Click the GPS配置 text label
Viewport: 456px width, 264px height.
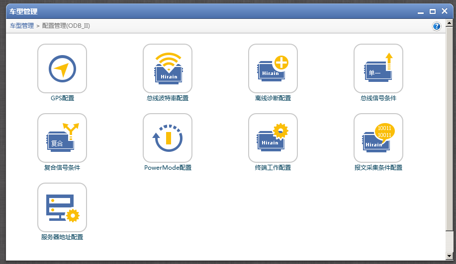click(x=62, y=98)
